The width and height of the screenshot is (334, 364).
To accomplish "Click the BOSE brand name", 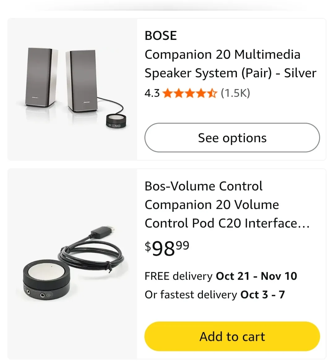I will [x=161, y=35].
